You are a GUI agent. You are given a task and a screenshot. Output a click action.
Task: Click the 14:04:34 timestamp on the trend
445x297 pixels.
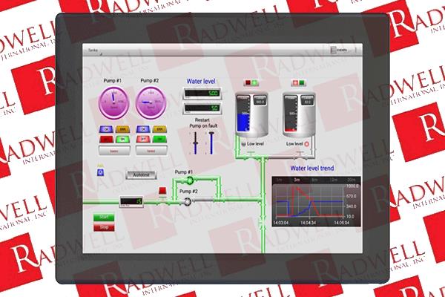309,223
